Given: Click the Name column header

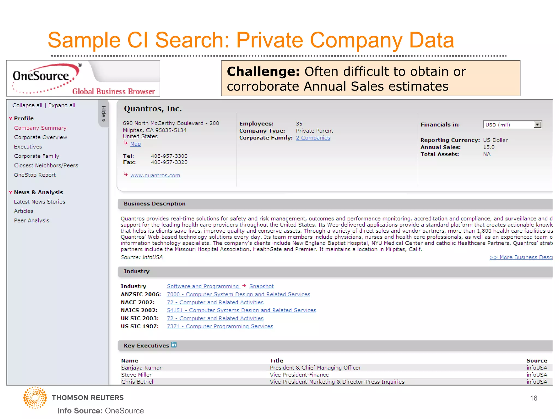Looking at the screenshot, I should [x=130, y=361].
